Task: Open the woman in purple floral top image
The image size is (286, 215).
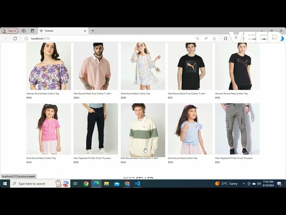Action: 49,66
